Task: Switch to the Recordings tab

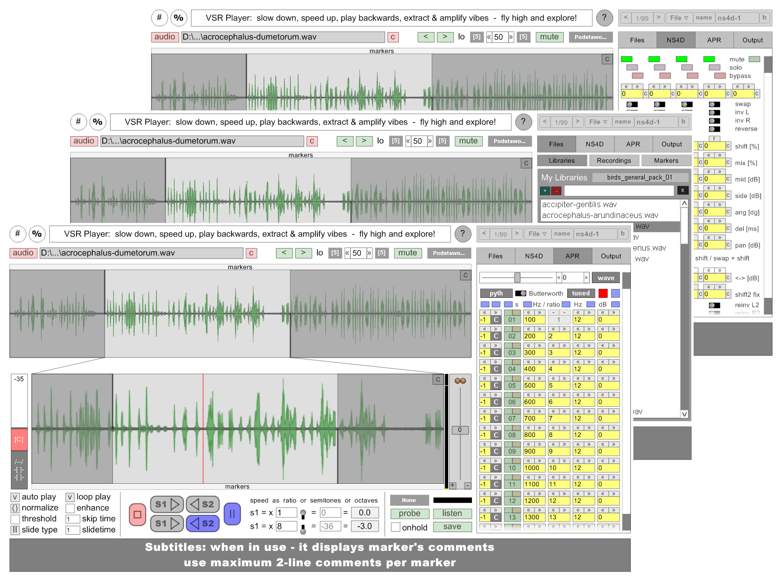Action: (614, 161)
